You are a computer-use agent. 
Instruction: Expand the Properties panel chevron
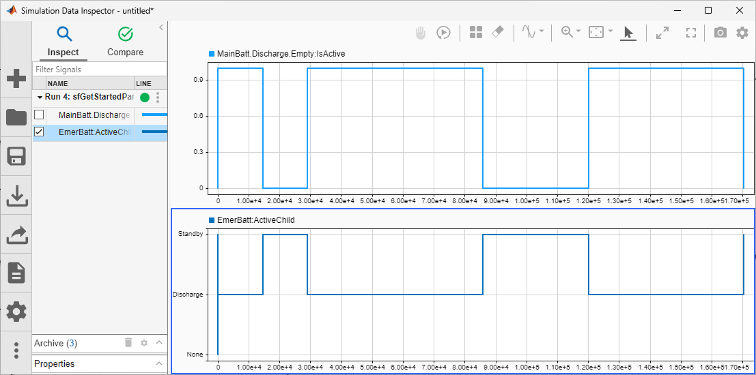159,363
